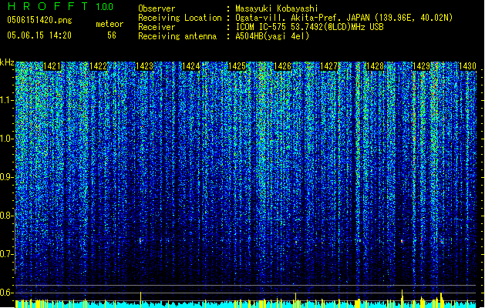Click the Observer label

click(x=157, y=8)
